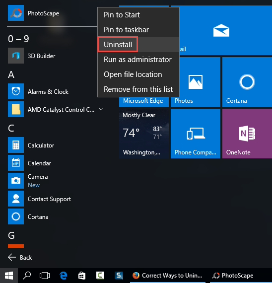Click the '0 – 9' section header
Image resolution: width=272 pixels, height=283 pixels.
[18, 39]
